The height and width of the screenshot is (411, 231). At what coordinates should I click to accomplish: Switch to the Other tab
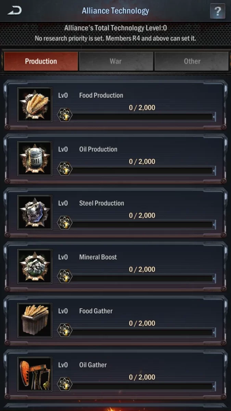[x=192, y=61]
